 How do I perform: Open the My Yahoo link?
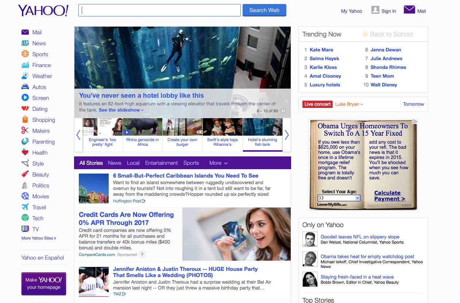(352, 11)
